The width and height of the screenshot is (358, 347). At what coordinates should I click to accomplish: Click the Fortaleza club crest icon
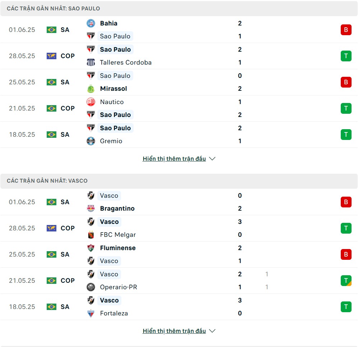tap(90, 313)
